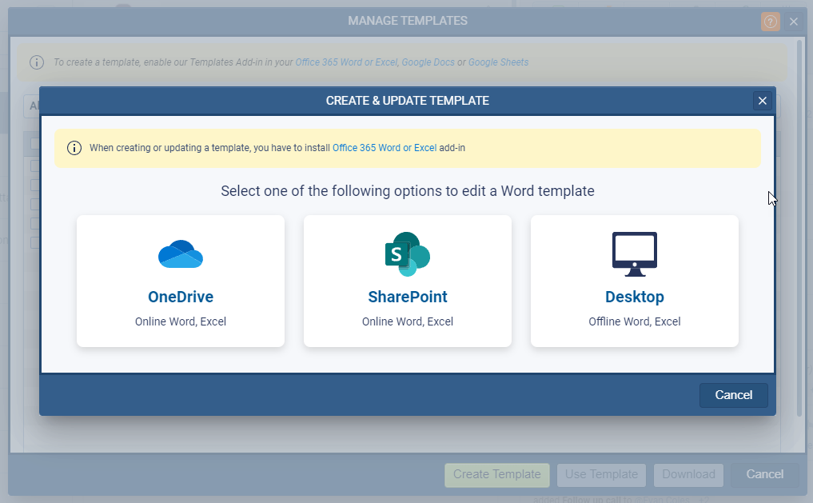
Task: Cancel the Create & Update Template dialog
Action: 733,394
